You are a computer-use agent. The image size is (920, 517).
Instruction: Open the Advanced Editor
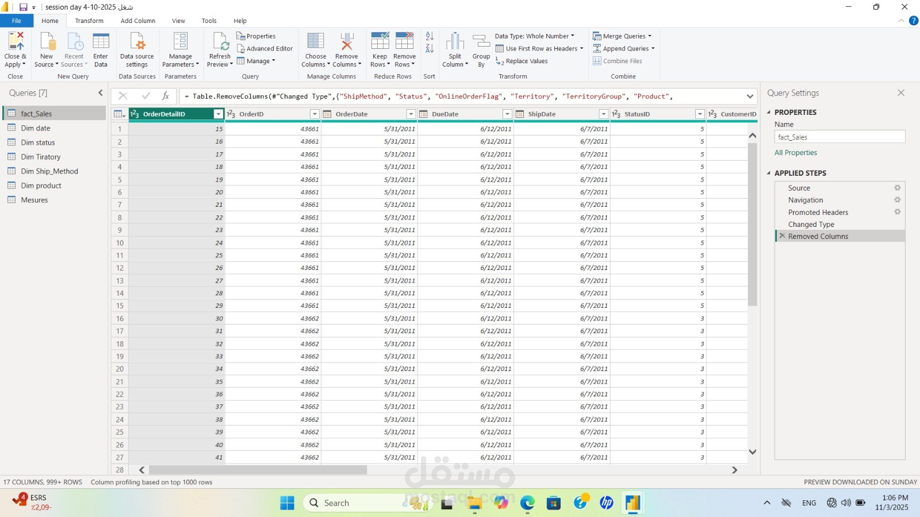tap(265, 49)
